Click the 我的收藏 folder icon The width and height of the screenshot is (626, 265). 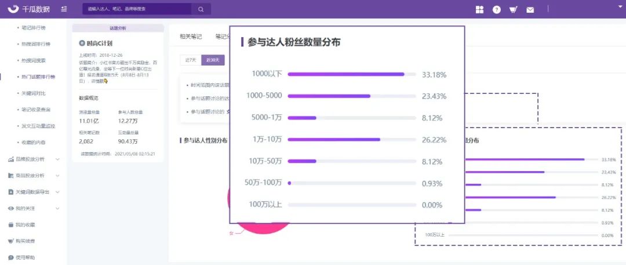tap(11, 224)
